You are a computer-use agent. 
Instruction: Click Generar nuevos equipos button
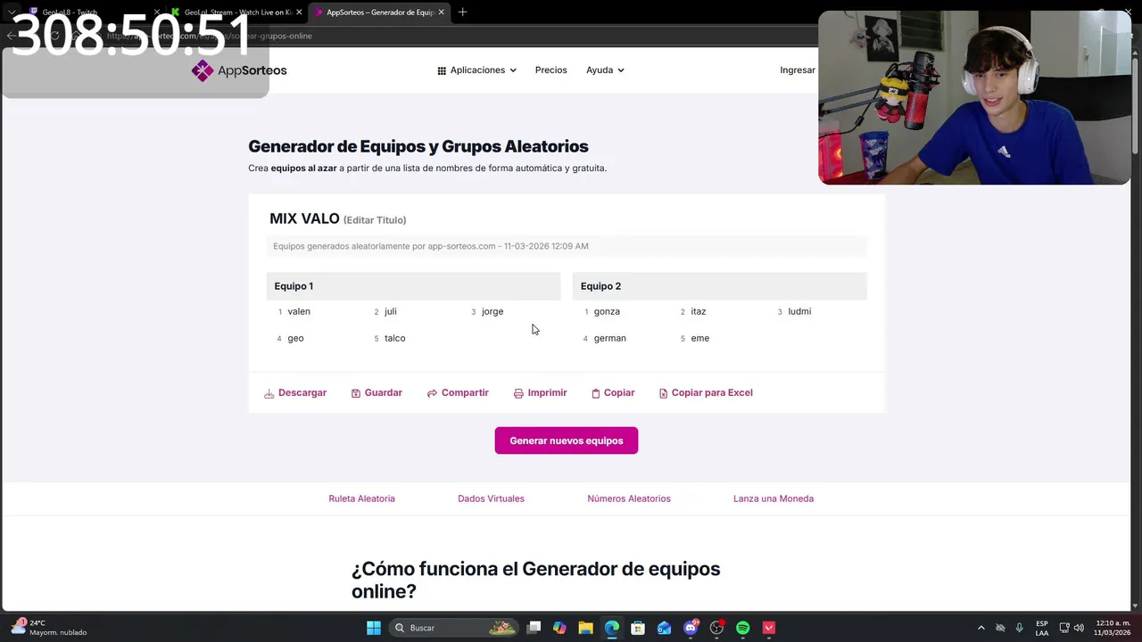(x=567, y=440)
